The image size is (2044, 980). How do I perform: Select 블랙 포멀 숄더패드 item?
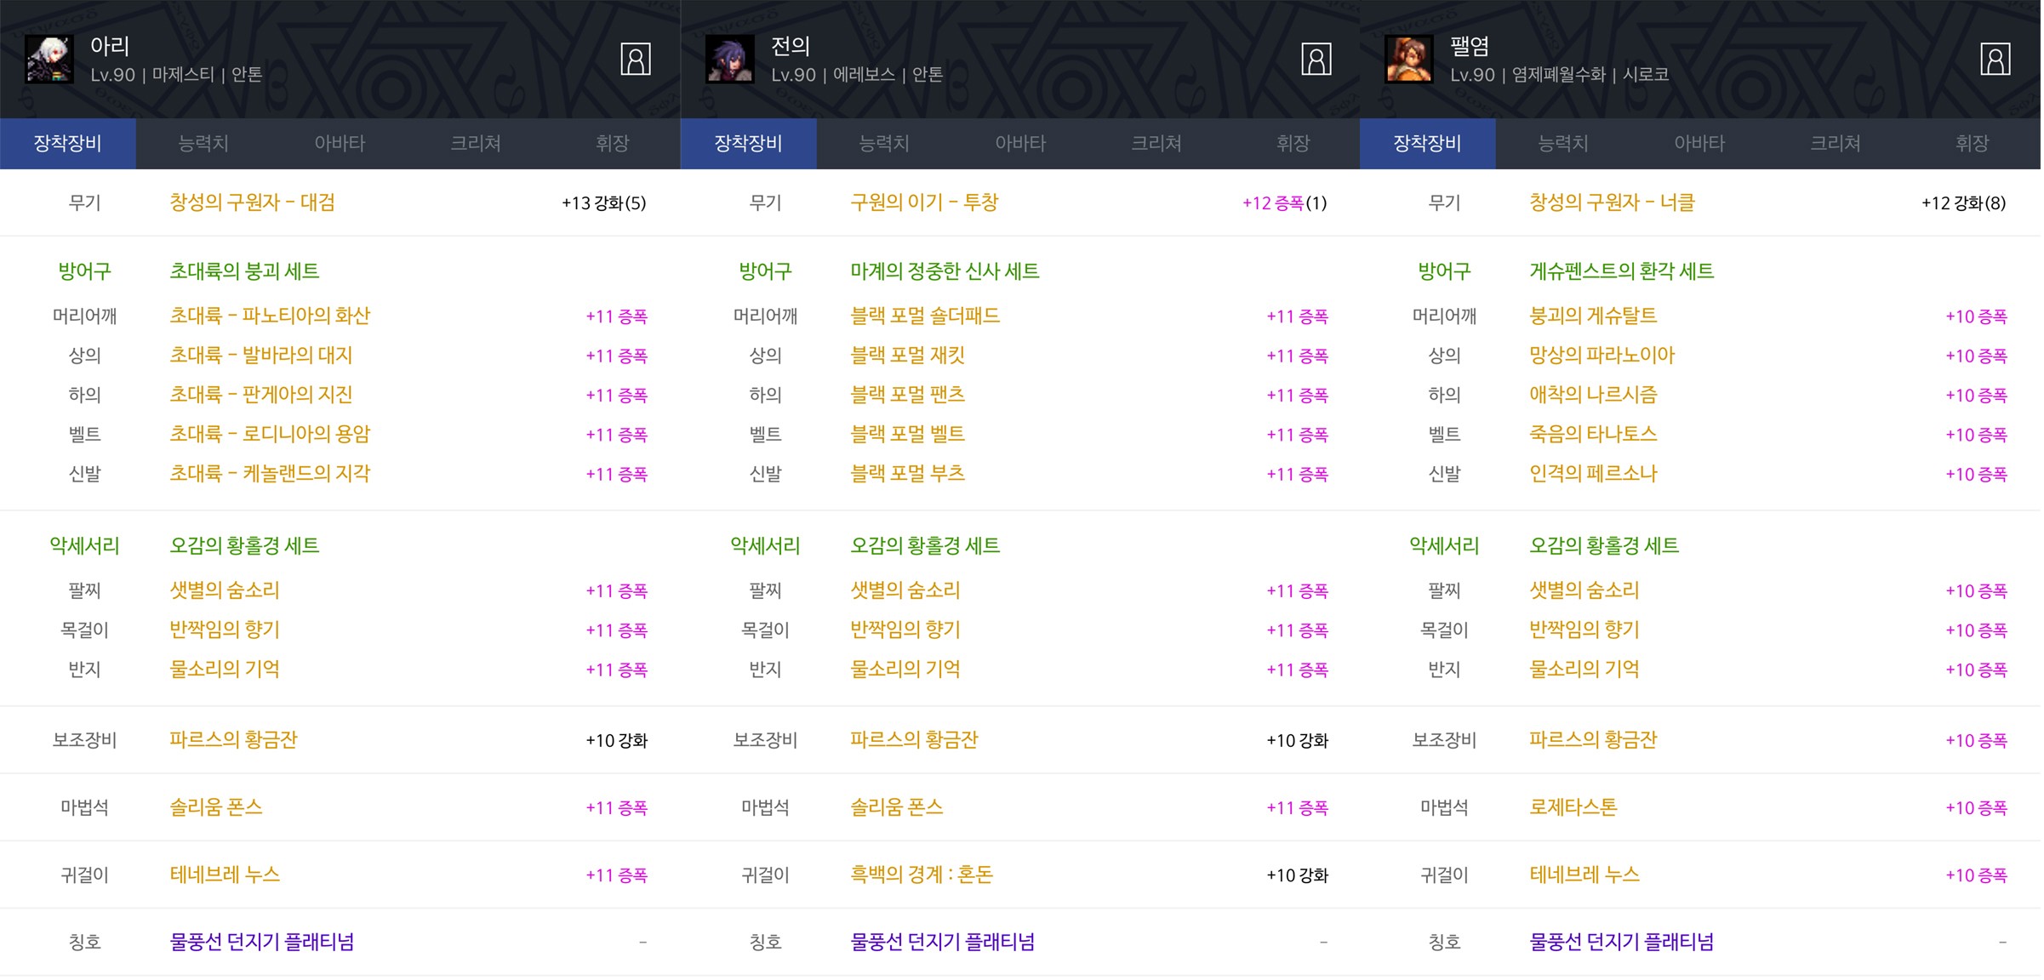(925, 316)
